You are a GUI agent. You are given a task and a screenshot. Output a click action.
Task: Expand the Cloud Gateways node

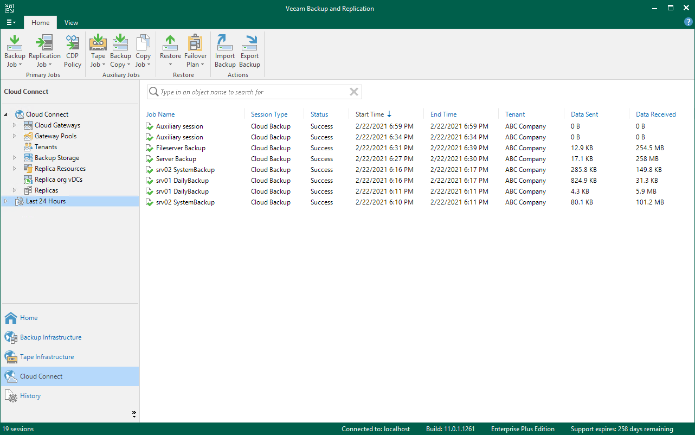[15, 125]
